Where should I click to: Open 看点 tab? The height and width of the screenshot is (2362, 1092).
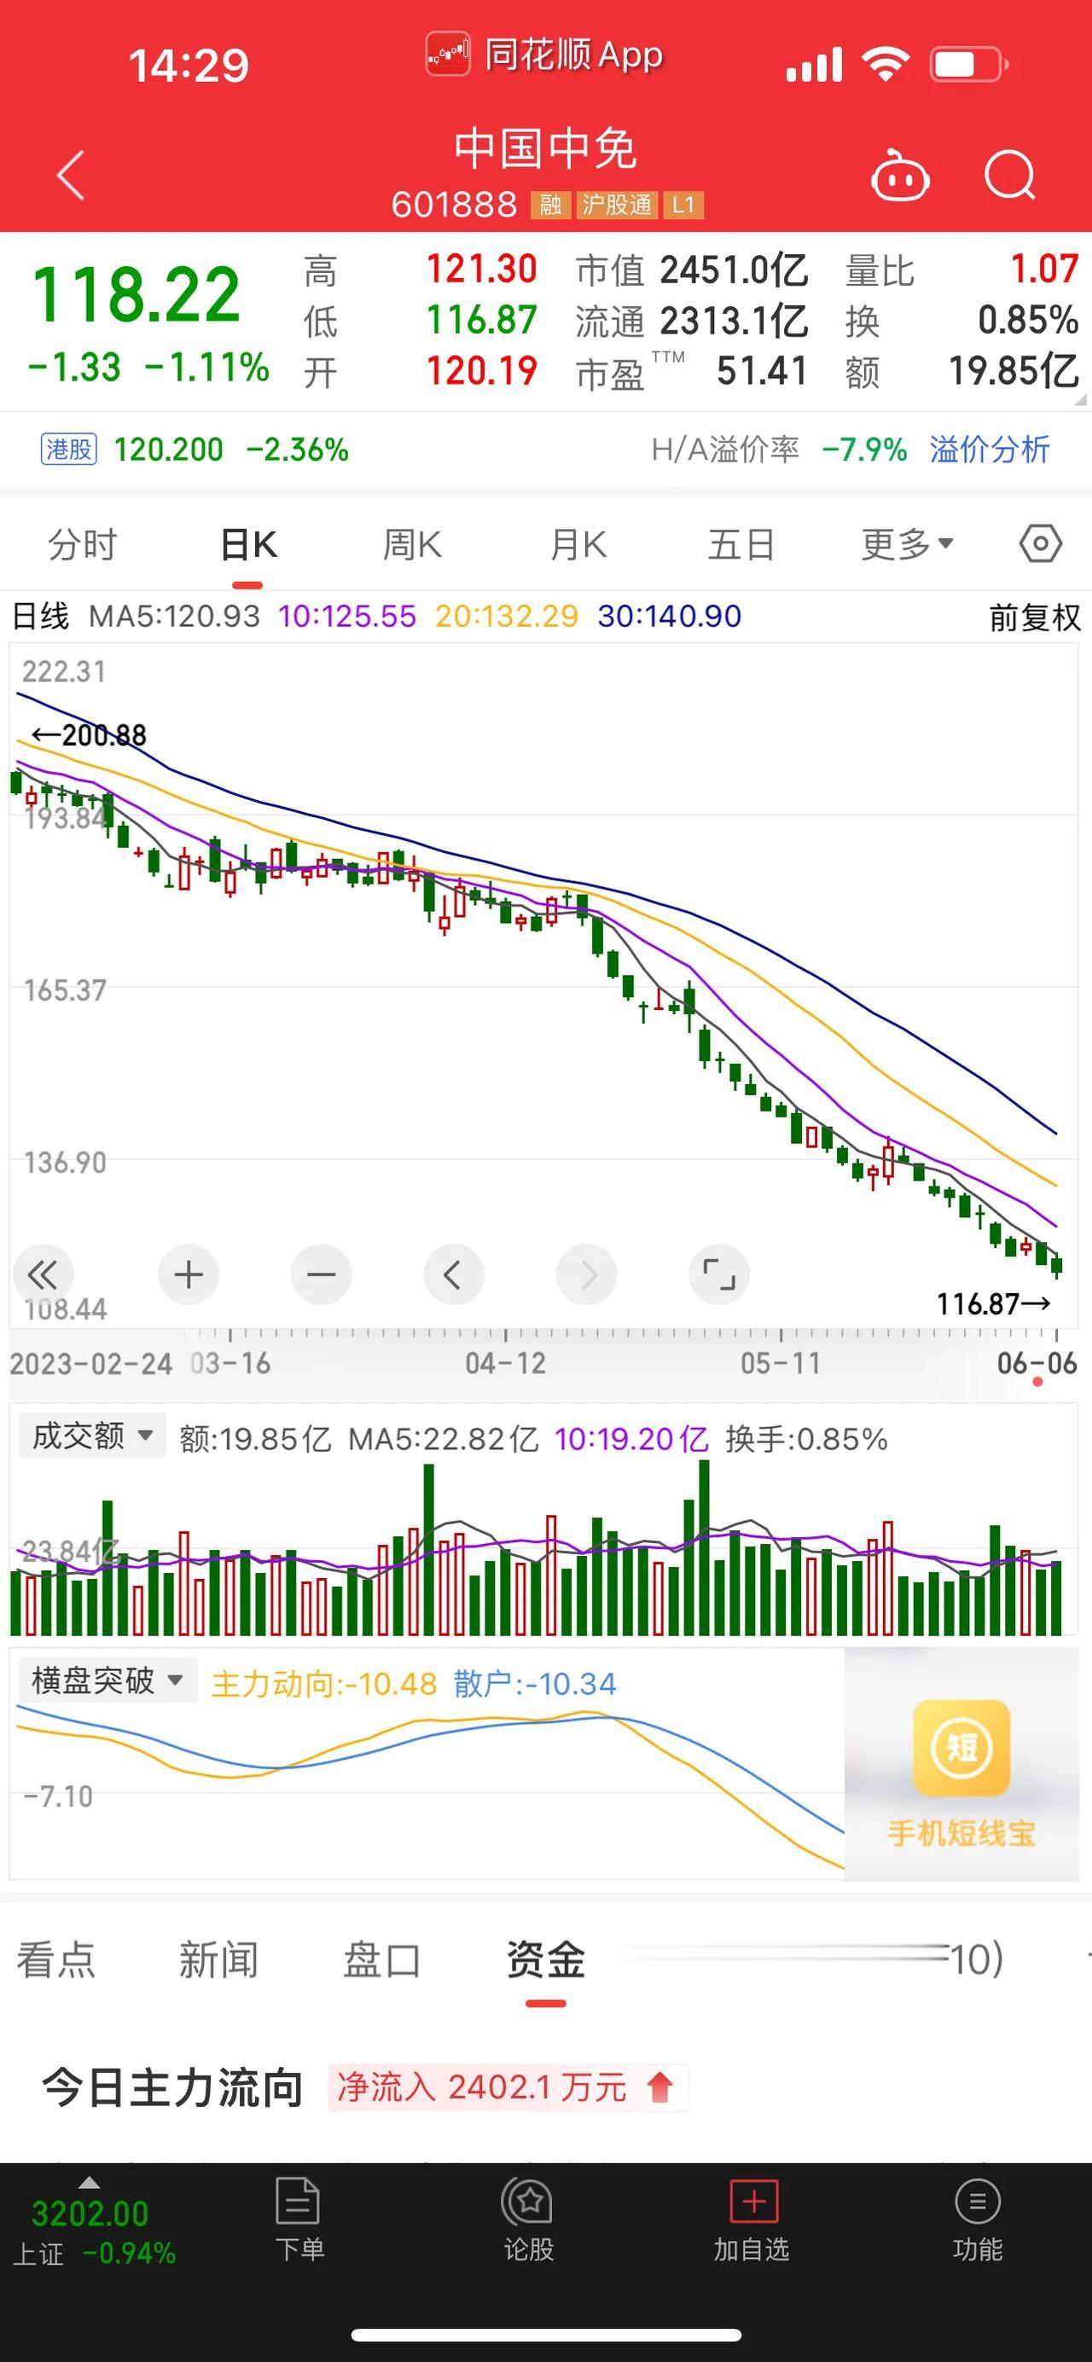(56, 1960)
